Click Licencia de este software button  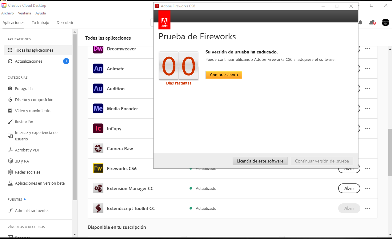point(260,161)
